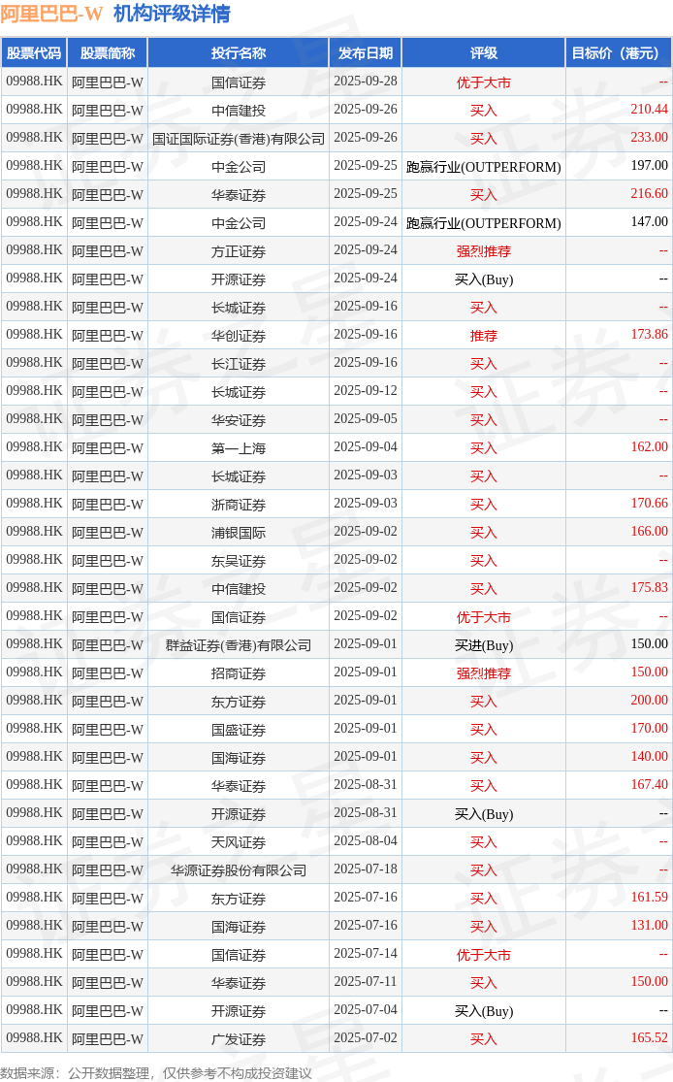Select target price 233.00
Viewport: 673px width, 1082px height.
pyautogui.click(x=649, y=138)
